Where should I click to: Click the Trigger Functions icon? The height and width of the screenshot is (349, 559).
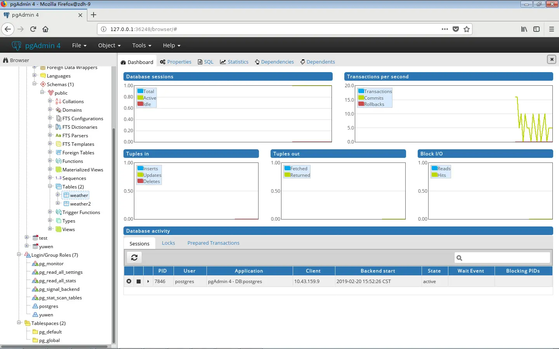(59, 212)
